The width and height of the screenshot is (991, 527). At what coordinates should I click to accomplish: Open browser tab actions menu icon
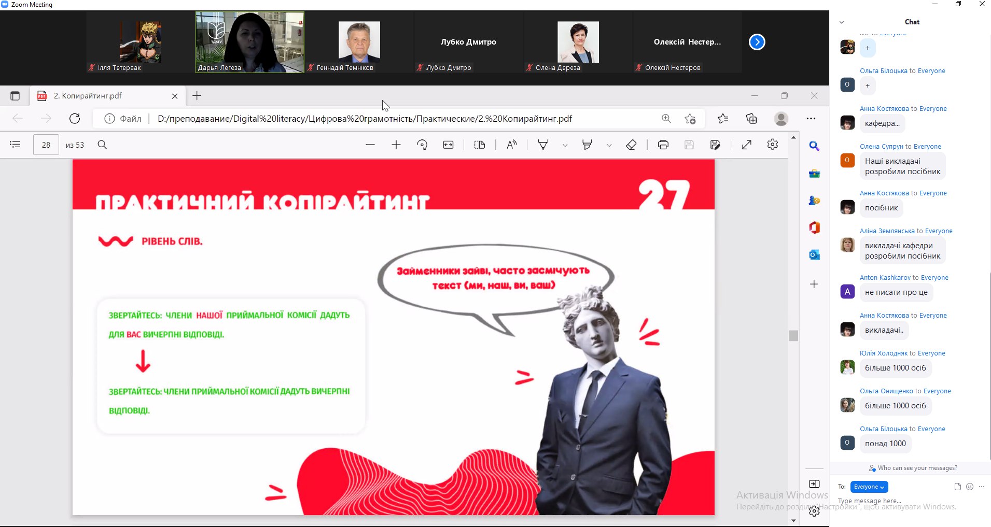[15, 96]
